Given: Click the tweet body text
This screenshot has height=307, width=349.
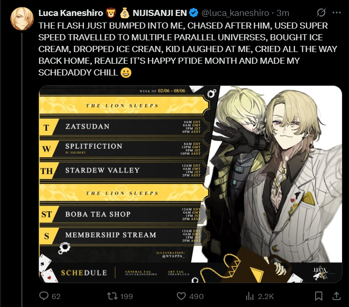Looking at the screenshot, I should 188,49.
